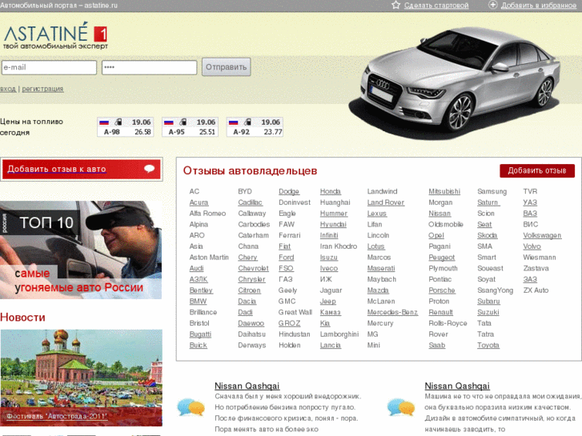Viewport: 582px width, 436px height.
Task: Open BMW reviews
Action: tap(198, 302)
